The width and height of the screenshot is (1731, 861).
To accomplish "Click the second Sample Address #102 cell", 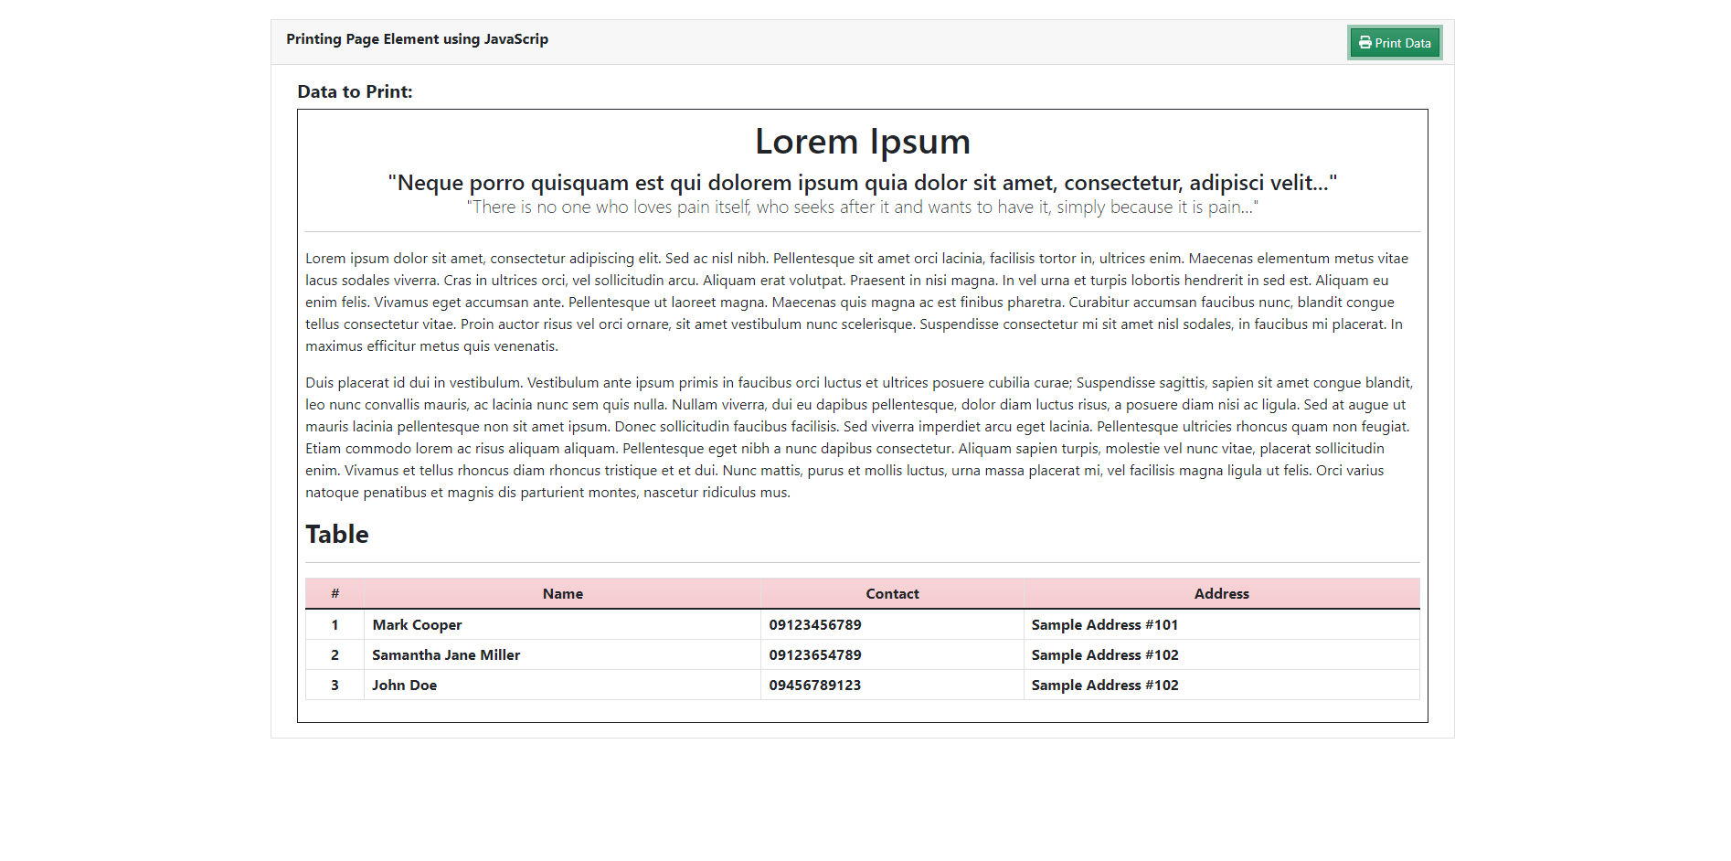I will pos(1105,685).
